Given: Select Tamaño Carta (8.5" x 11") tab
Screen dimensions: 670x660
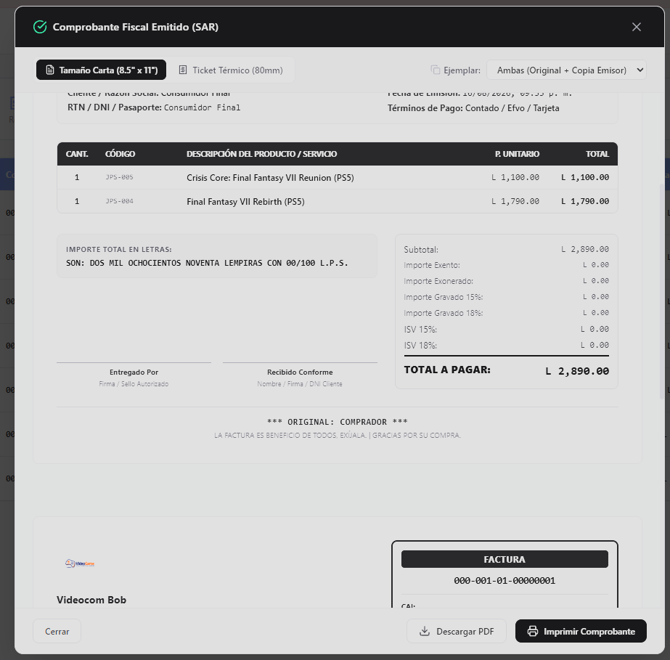Looking at the screenshot, I should coord(102,70).
